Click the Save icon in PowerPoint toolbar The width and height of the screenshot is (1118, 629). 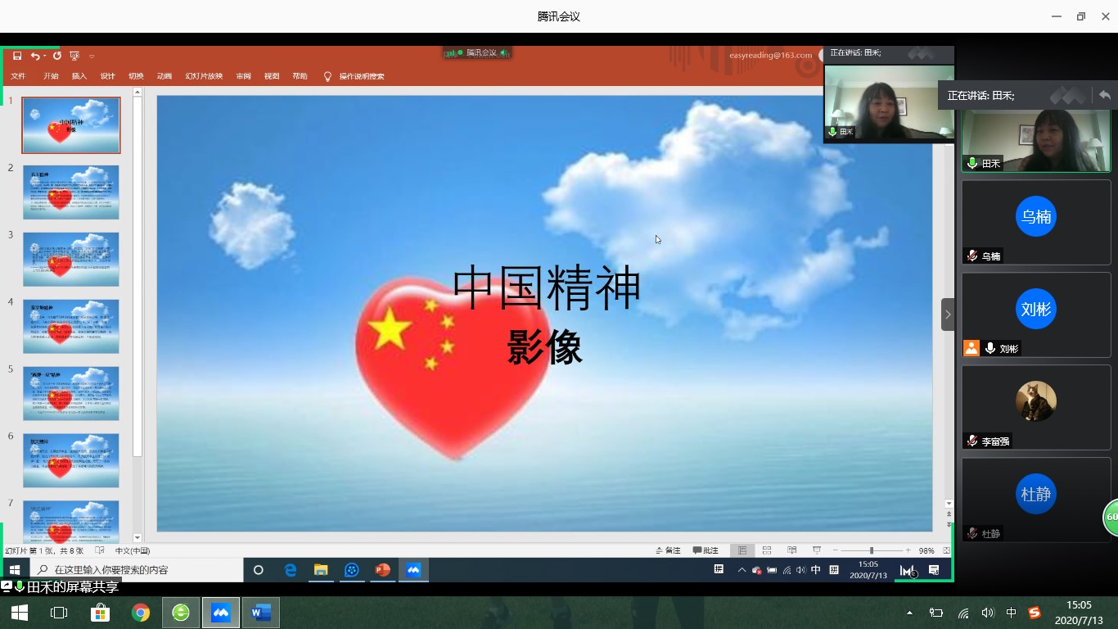pos(17,56)
